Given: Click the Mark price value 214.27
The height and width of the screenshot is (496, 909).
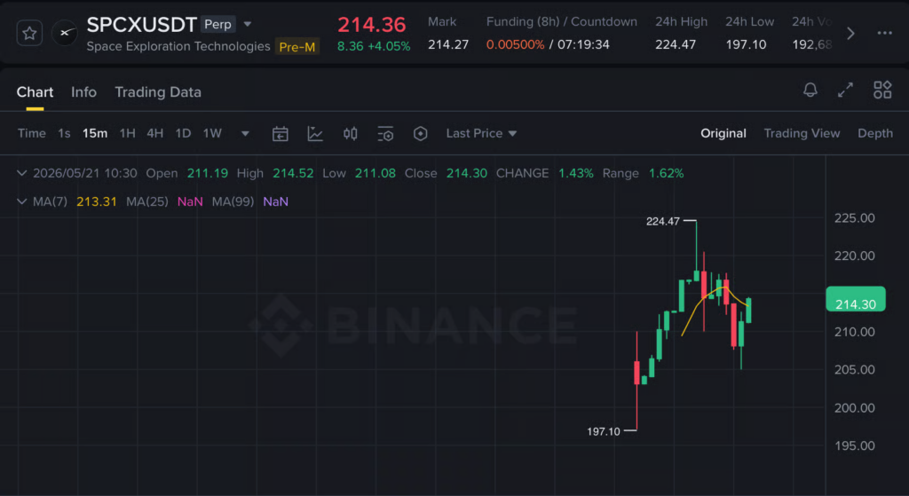Looking at the screenshot, I should [447, 44].
